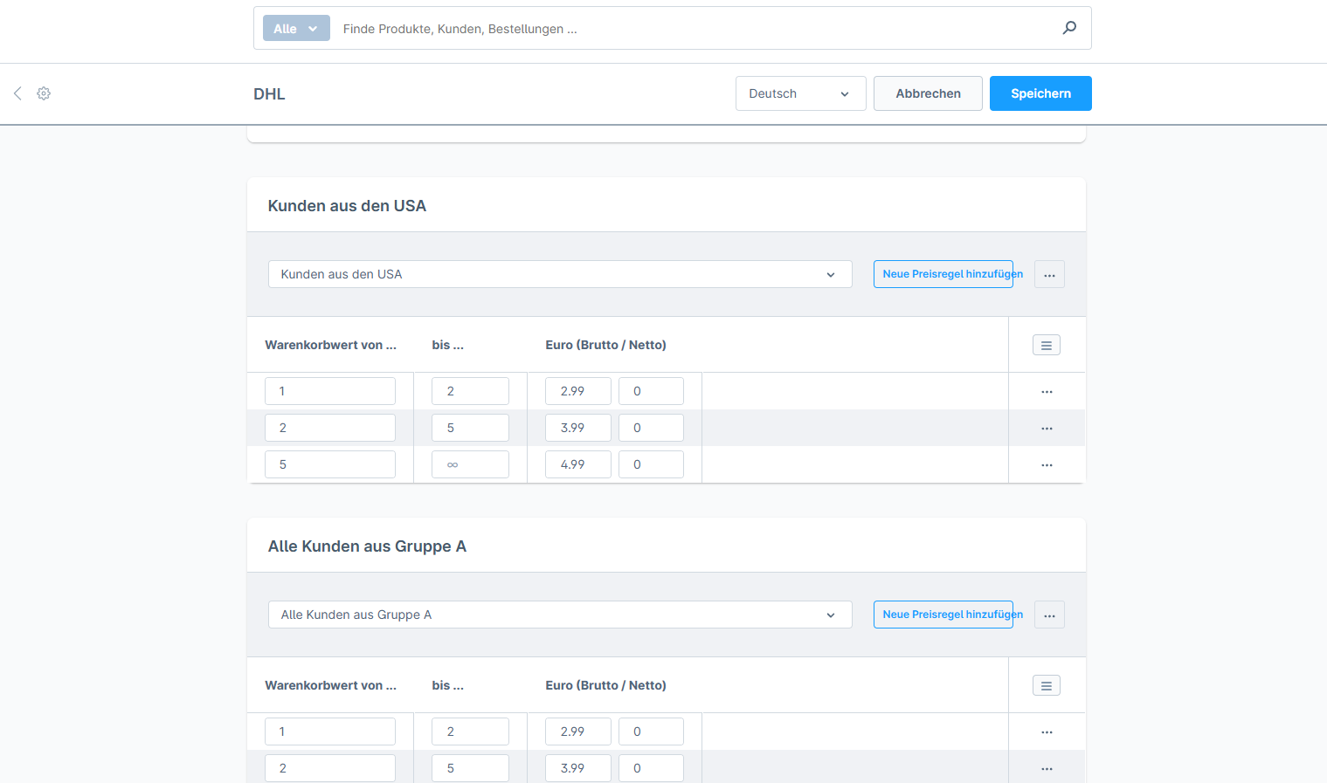Open column list menu in USA table
The image size is (1327, 783).
click(1046, 345)
